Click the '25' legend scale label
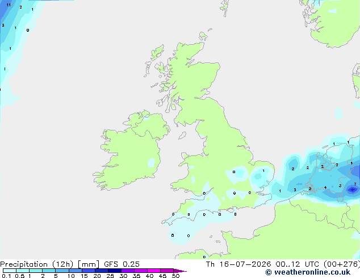The width and height of the screenshot is (360, 278). (110, 276)
